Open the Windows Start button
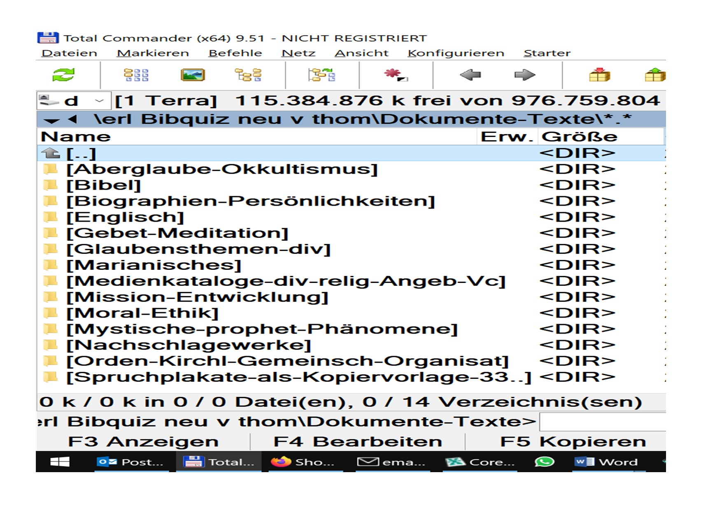 tap(60, 462)
